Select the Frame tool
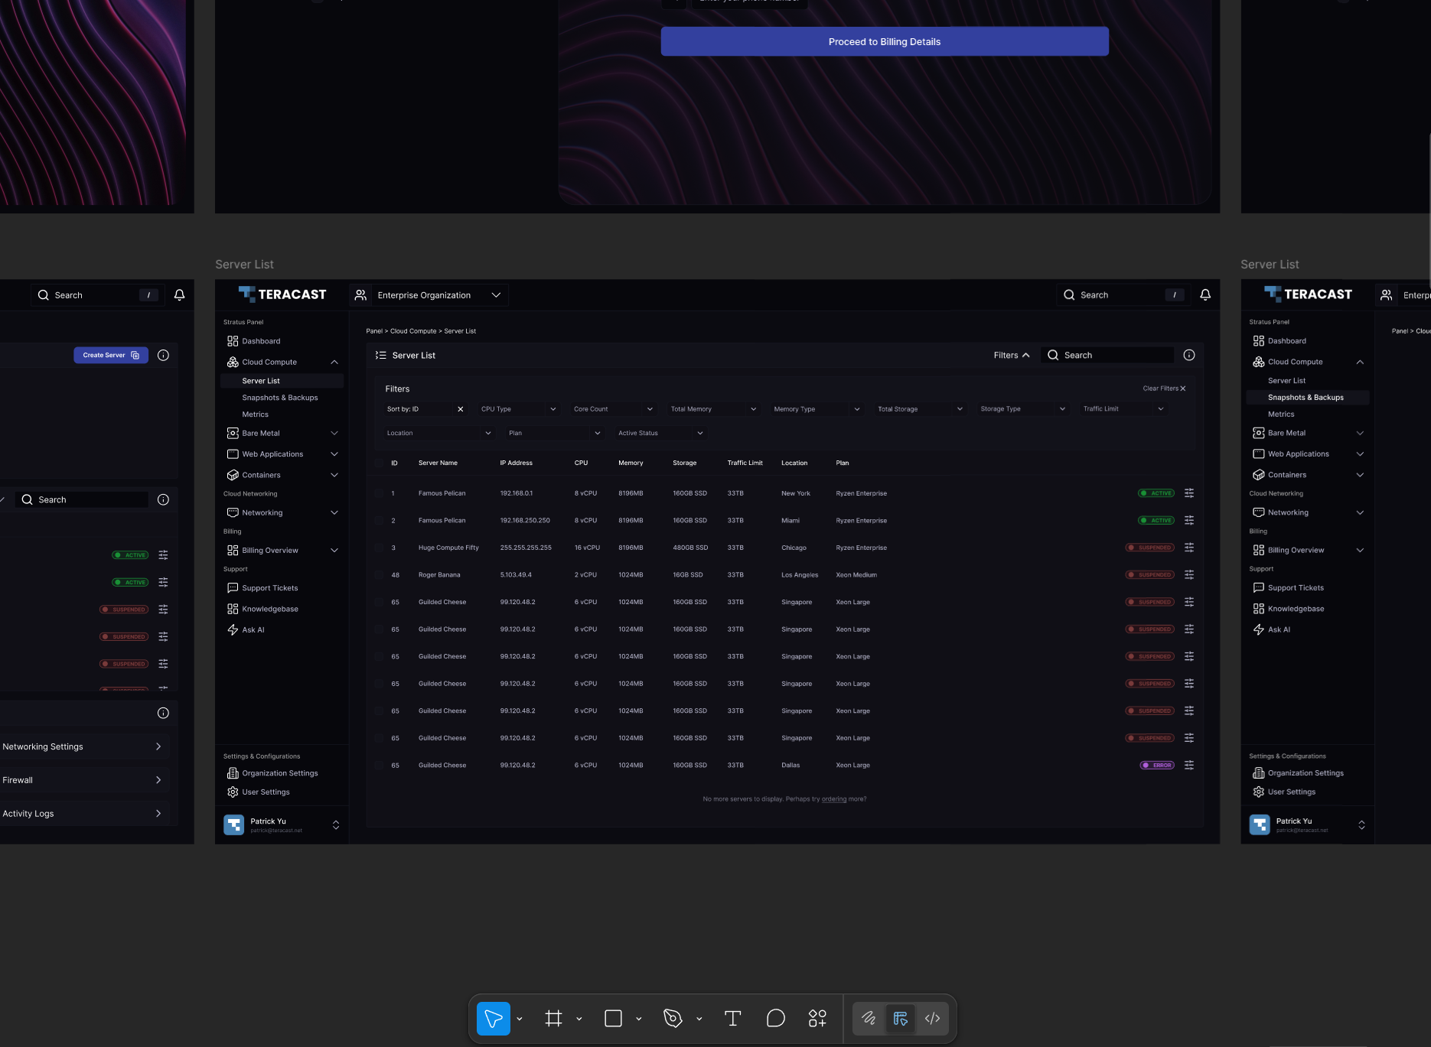The image size is (1431, 1047). (553, 1018)
